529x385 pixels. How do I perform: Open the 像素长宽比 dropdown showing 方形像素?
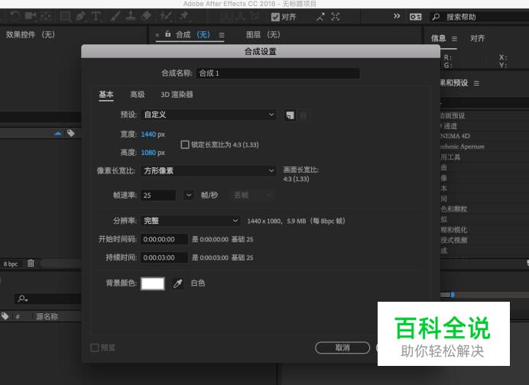point(209,171)
